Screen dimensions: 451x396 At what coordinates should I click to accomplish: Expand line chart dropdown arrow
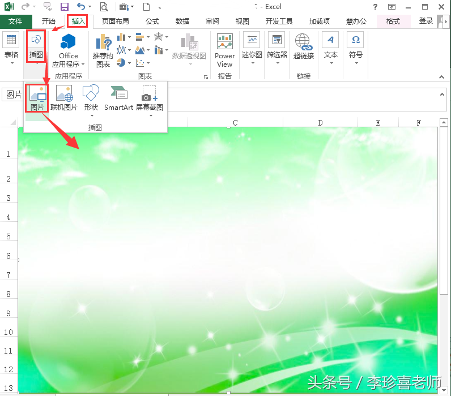129,50
